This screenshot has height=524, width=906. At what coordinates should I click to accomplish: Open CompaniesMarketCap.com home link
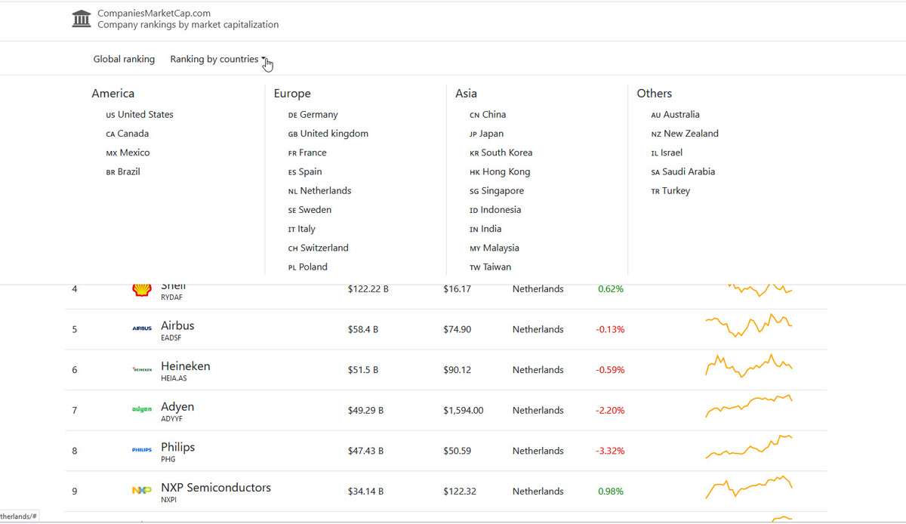pyautogui.click(x=154, y=14)
